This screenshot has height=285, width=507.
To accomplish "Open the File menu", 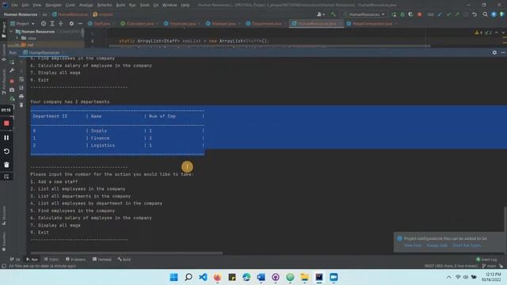I will (14, 5).
